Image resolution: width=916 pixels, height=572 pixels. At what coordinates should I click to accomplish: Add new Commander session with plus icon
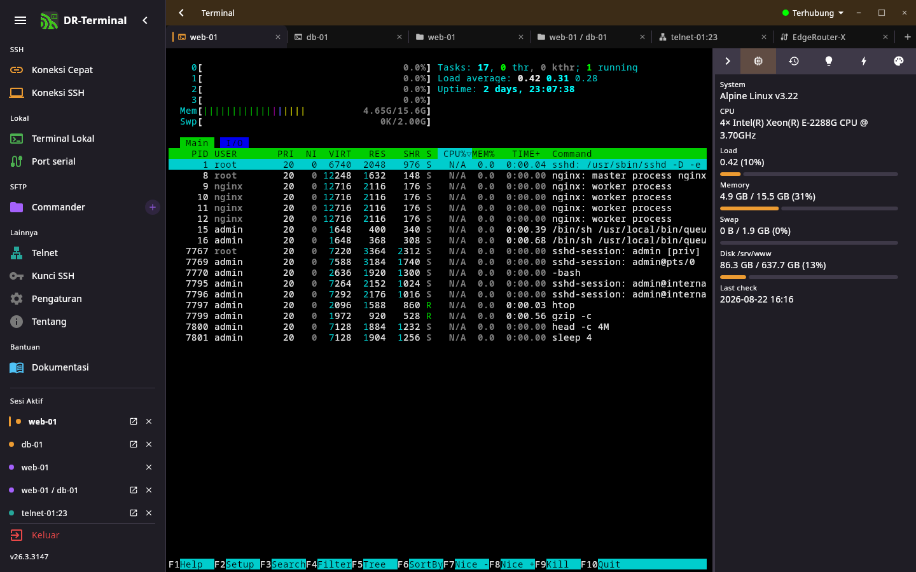pyautogui.click(x=153, y=207)
